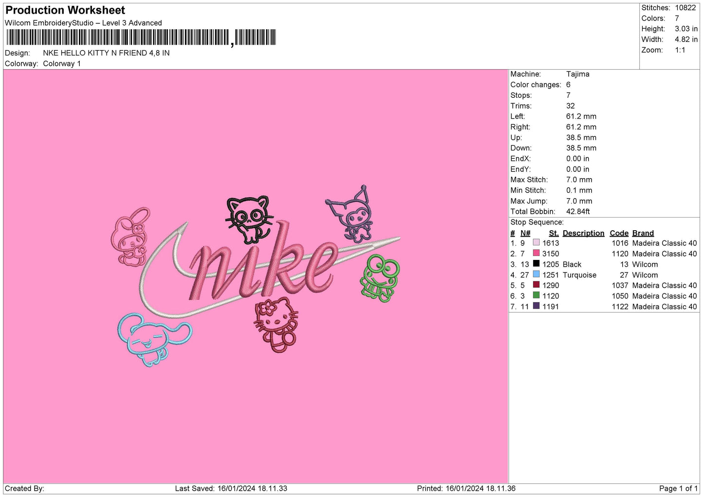Click the 'Production Worksheet' heading
The image size is (703, 497).
(x=65, y=10)
